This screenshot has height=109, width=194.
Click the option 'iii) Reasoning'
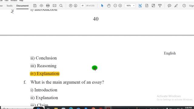click(x=43, y=66)
